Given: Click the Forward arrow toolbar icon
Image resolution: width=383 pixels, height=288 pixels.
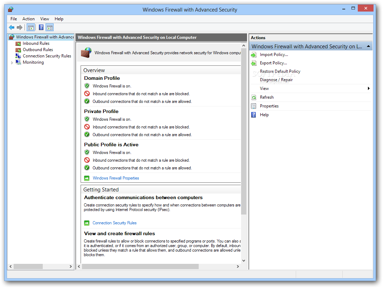Looking at the screenshot, I should click(x=20, y=28).
